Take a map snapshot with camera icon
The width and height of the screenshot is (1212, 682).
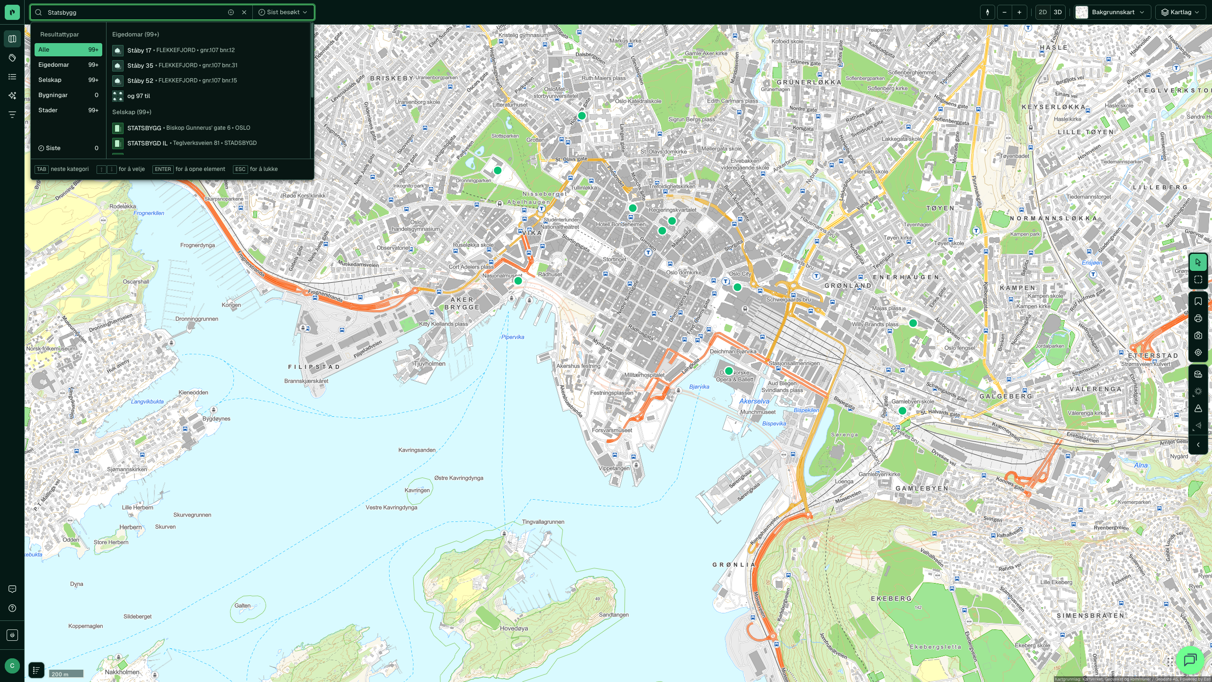(x=1198, y=336)
